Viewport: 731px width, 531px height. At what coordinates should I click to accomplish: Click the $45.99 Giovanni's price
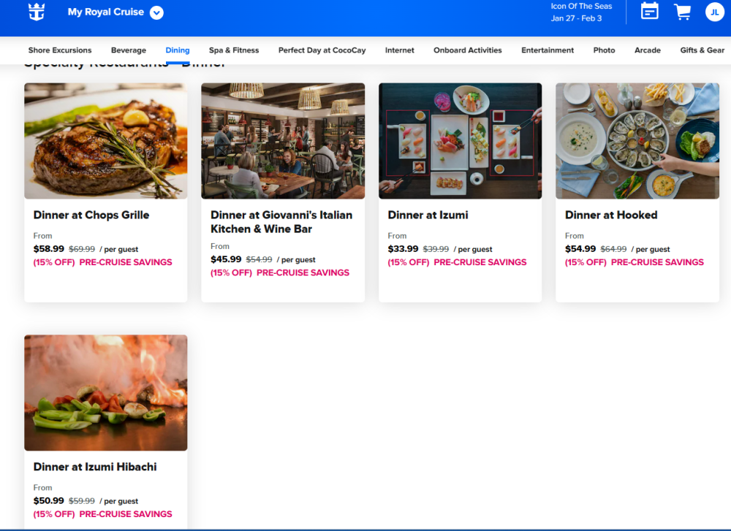pyautogui.click(x=226, y=259)
